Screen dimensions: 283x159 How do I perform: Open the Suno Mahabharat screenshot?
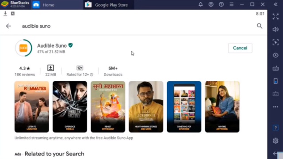[x=108, y=107]
